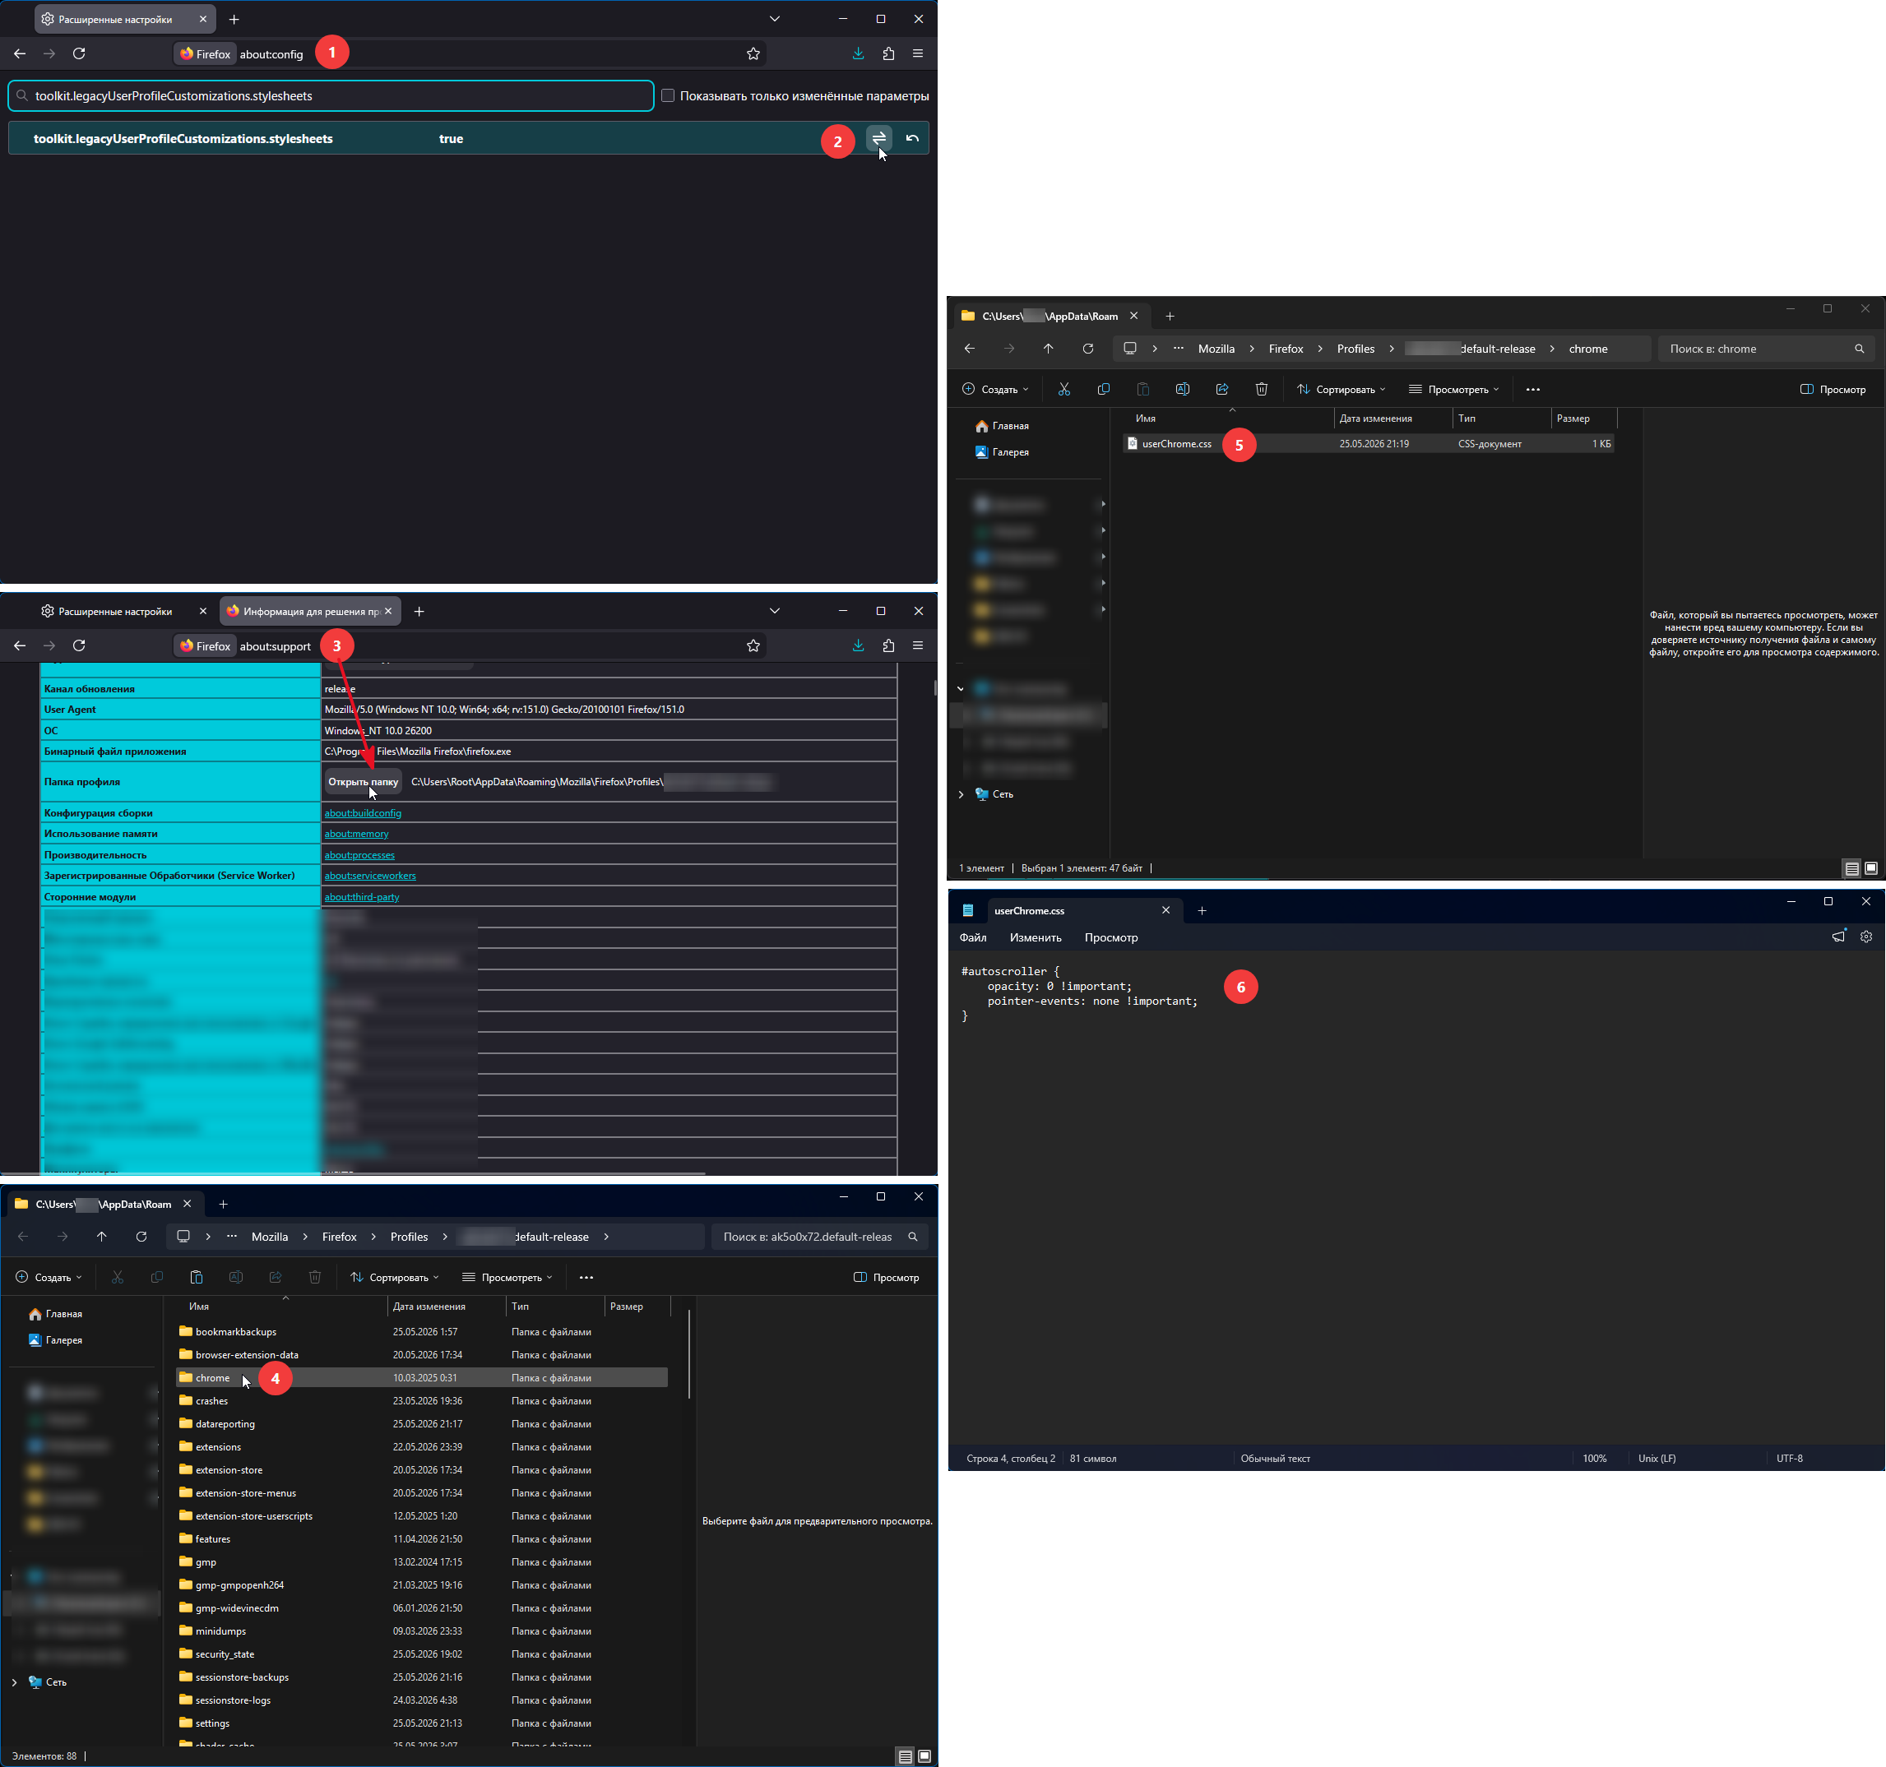Viewport: 1886px width, 1767px height.
Task: Open new tab next to Расширенные настройки
Action: (x=234, y=19)
